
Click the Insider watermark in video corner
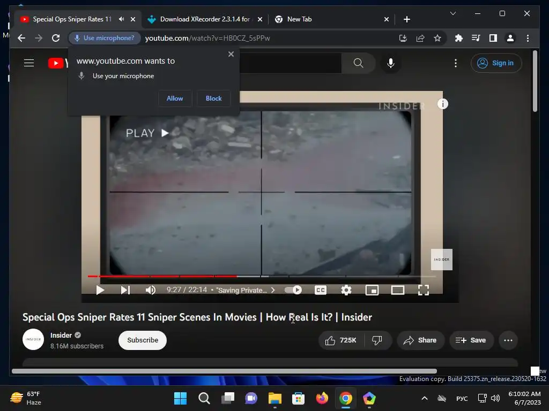tap(442, 260)
